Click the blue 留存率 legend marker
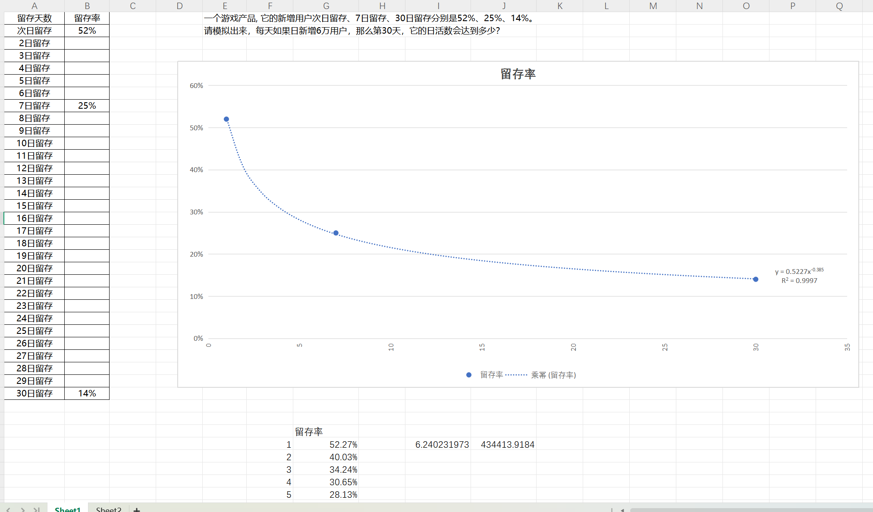The image size is (873, 512). tap(468, 375)
